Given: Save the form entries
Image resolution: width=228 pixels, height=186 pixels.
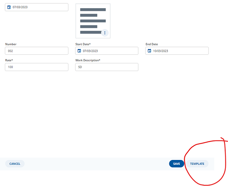Looking at the screenshot, I should coord(177,164).
